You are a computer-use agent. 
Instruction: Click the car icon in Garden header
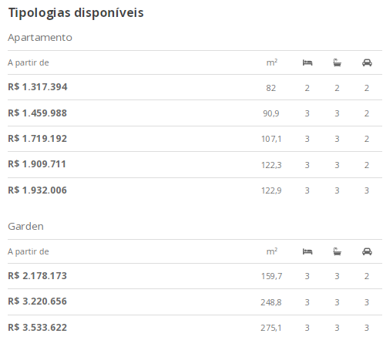[367, 251]
